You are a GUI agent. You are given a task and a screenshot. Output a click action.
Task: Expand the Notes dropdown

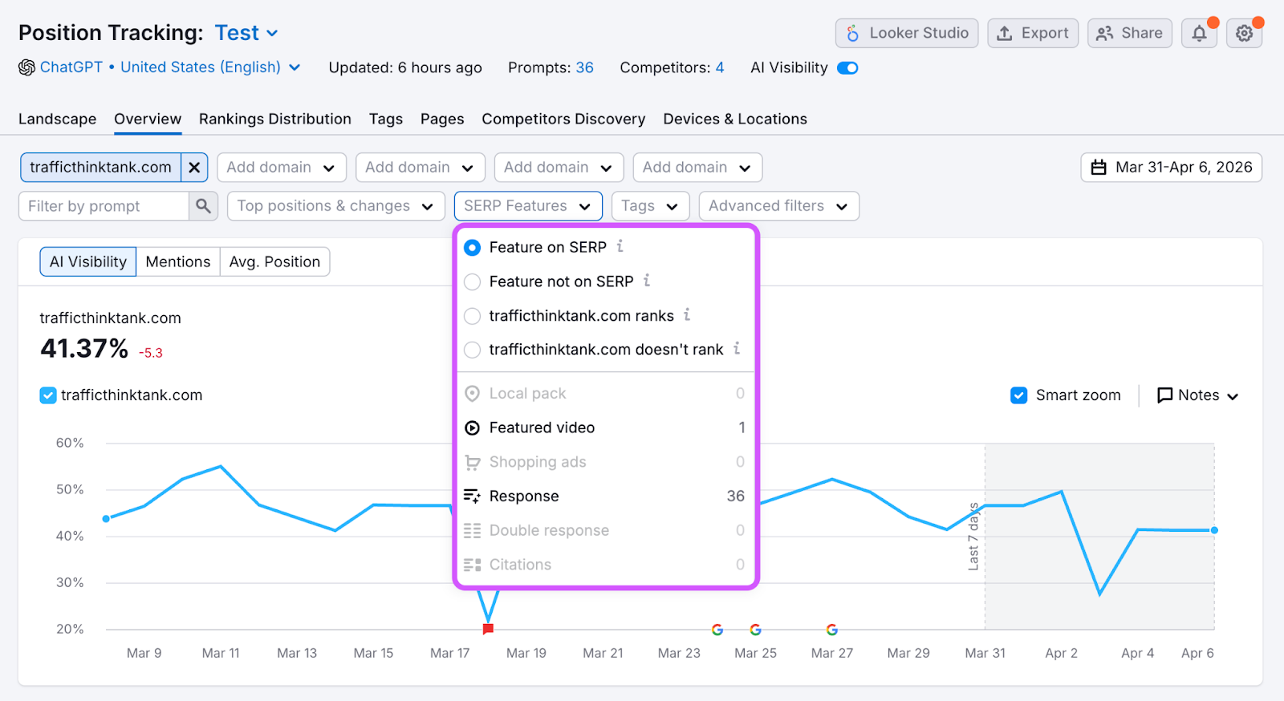tap(1197, 395)
